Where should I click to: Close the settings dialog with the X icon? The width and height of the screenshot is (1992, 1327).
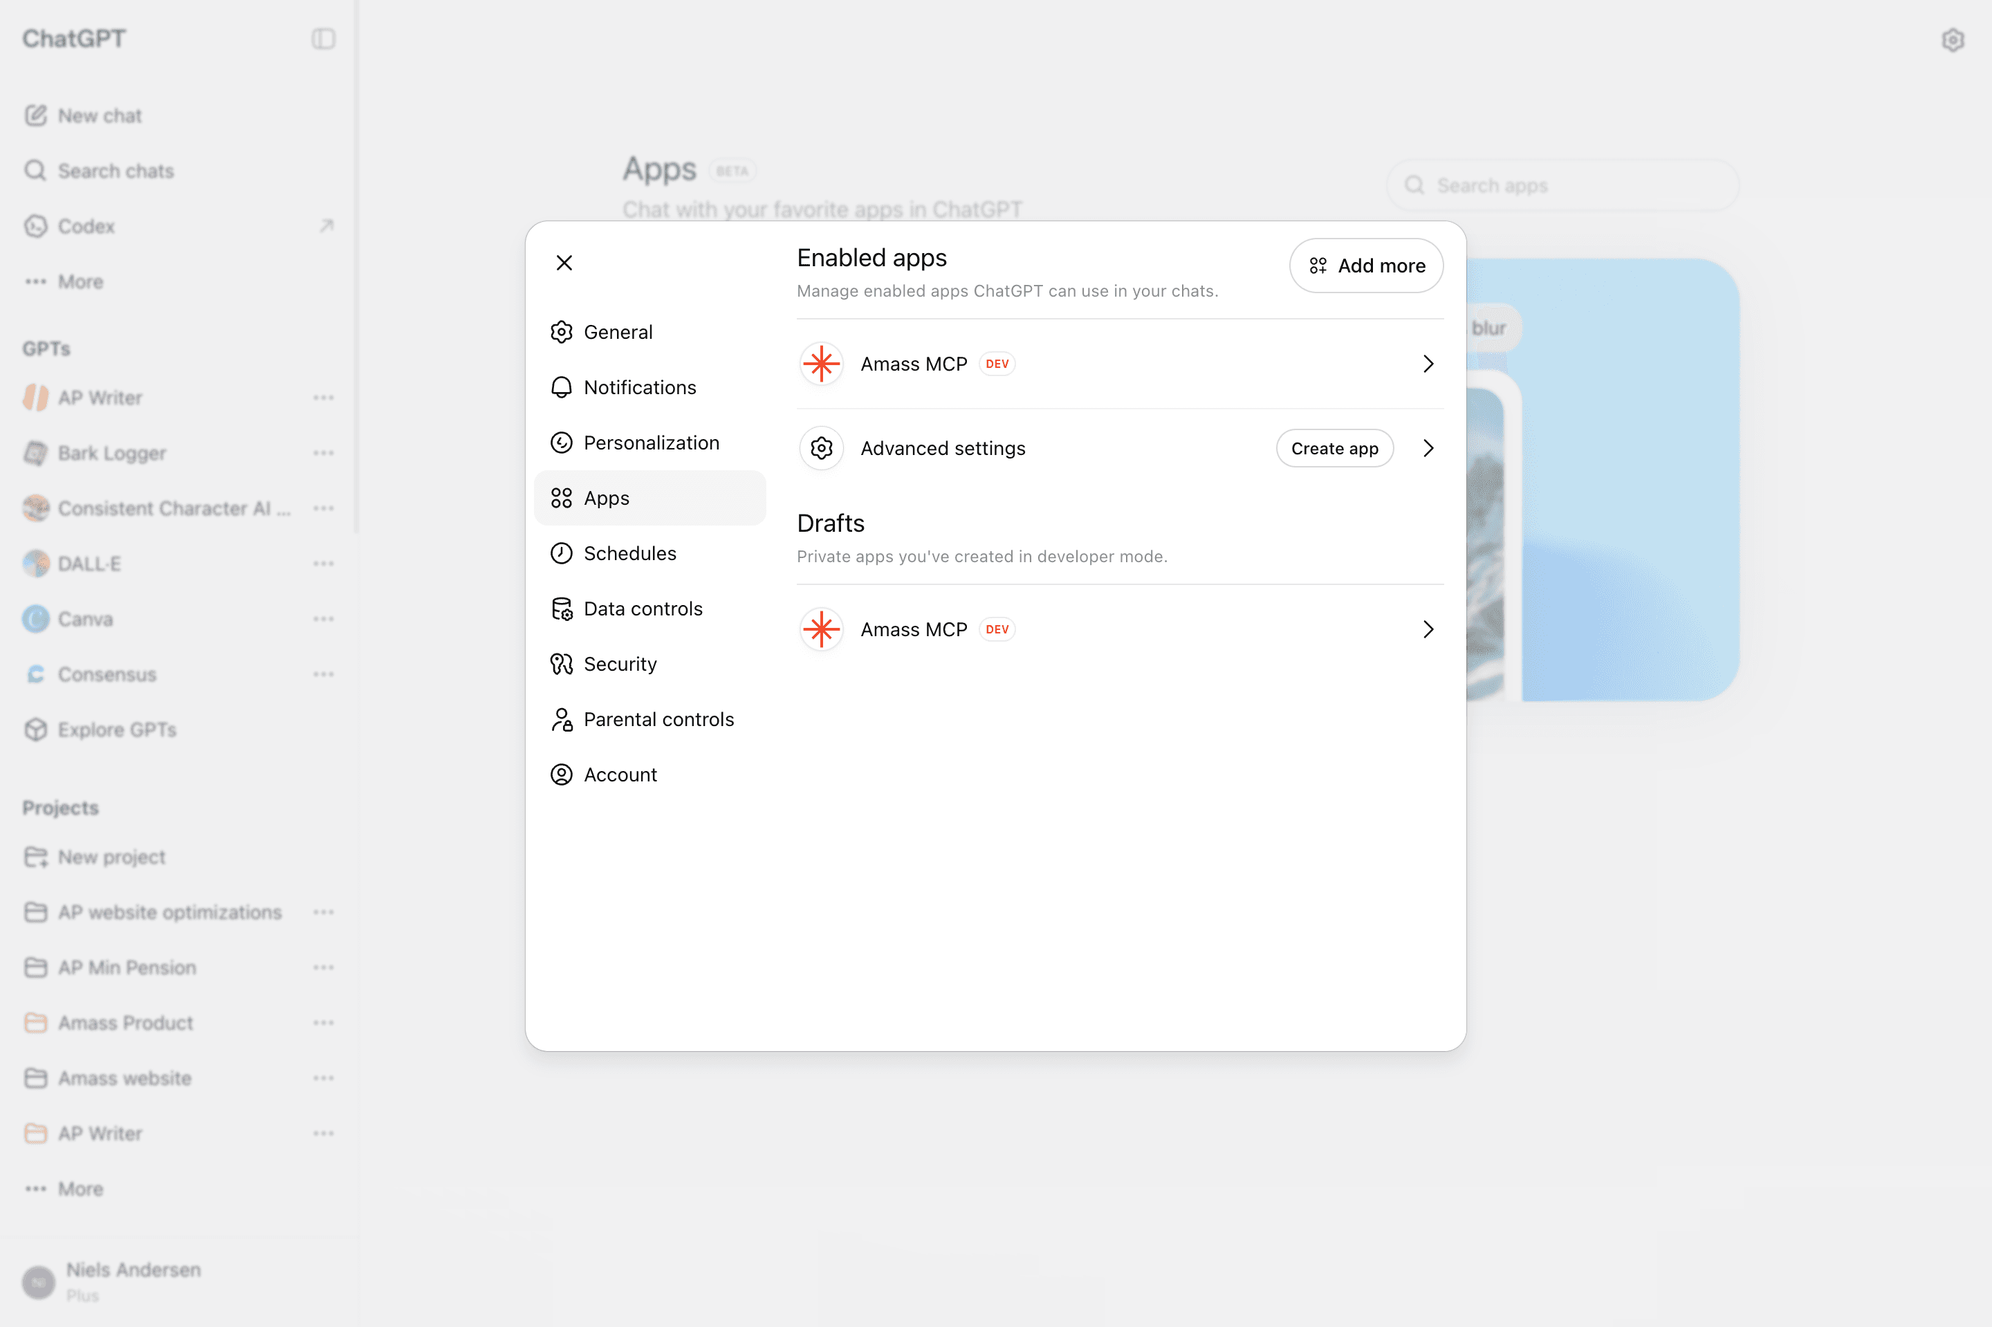[x=564, y=262]
